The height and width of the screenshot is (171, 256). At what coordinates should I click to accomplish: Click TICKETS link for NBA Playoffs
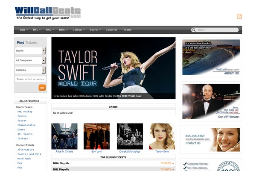167,163
